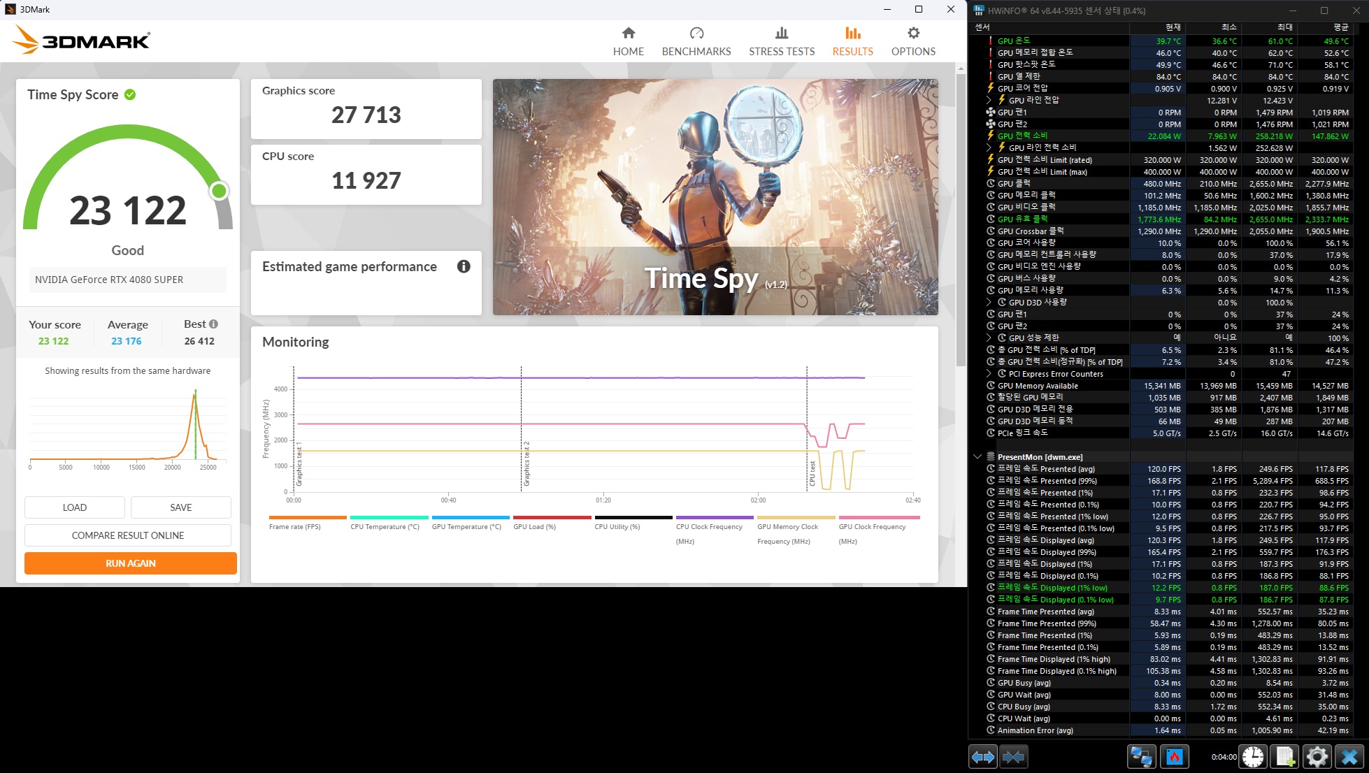
Task: Click the Time Spy benchmark thumbnail image
Action: 715,196
